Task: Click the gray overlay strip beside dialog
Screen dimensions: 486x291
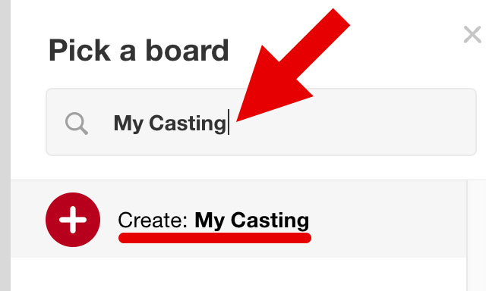Action: coord(5,145)
